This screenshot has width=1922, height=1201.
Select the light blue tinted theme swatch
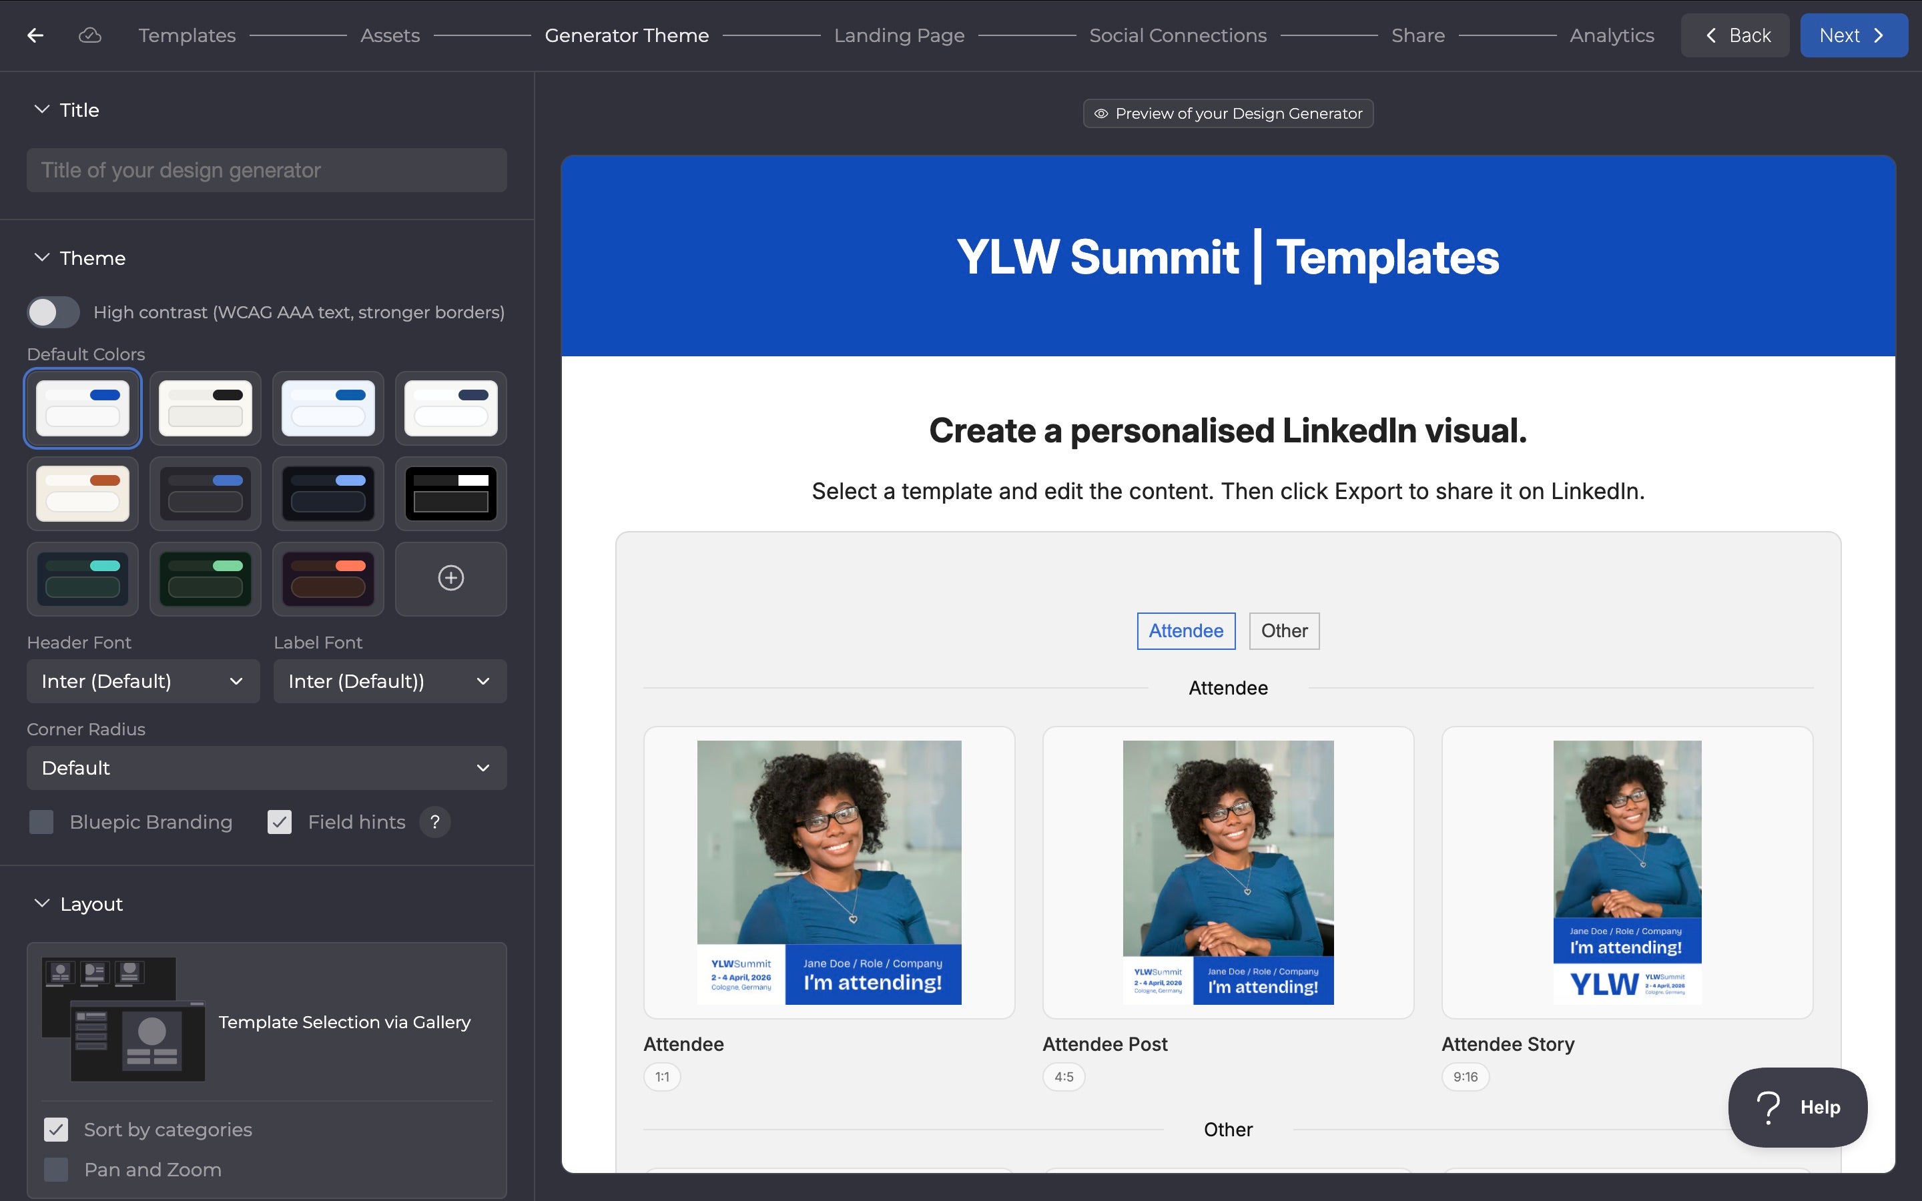coord(328,408)
